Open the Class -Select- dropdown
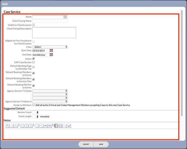Screen dimensions: 187x149 click(50, 47)
